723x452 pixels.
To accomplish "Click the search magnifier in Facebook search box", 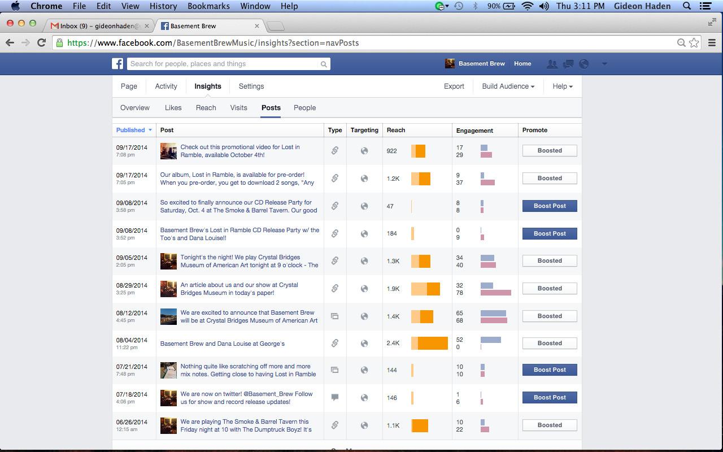I will coord(324,64).
